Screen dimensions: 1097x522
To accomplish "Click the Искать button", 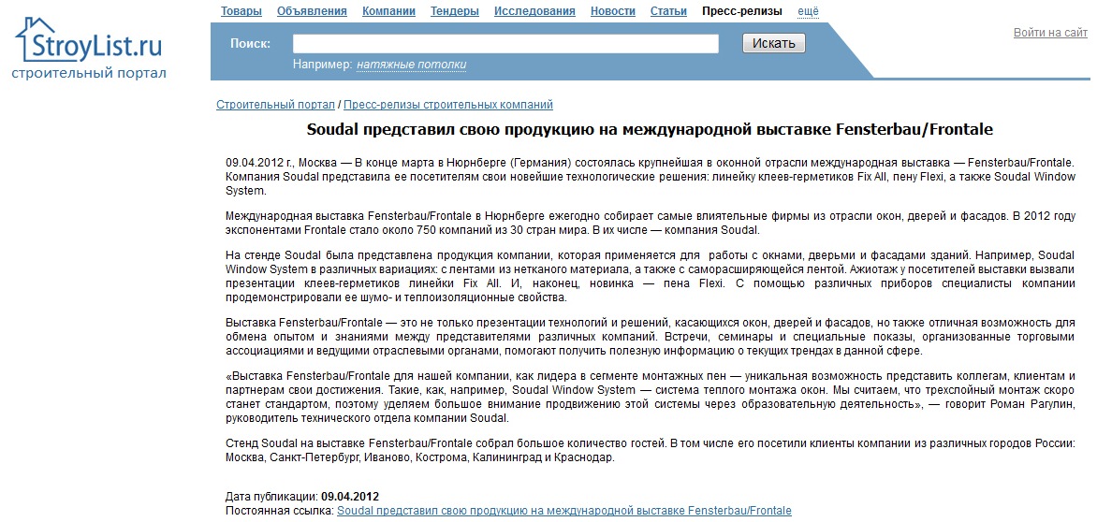I will (774, 43).
